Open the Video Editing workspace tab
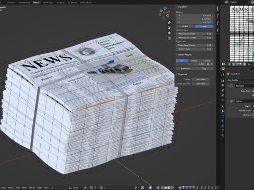Image resolution: width=254 pixels, height=190 pixels. click(x=86, y=3)
